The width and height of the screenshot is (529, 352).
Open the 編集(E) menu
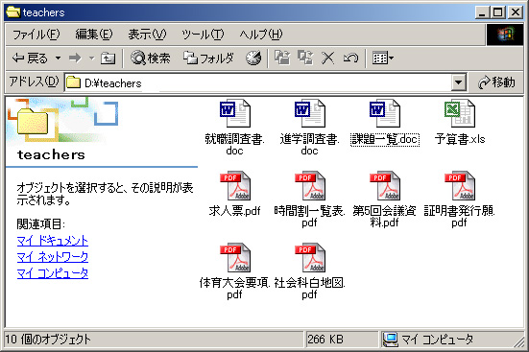(x=93, y=35)
